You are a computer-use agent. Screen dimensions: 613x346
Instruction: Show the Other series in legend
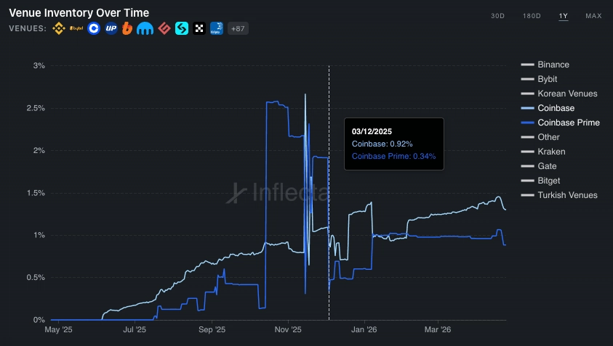pos(549,137)
